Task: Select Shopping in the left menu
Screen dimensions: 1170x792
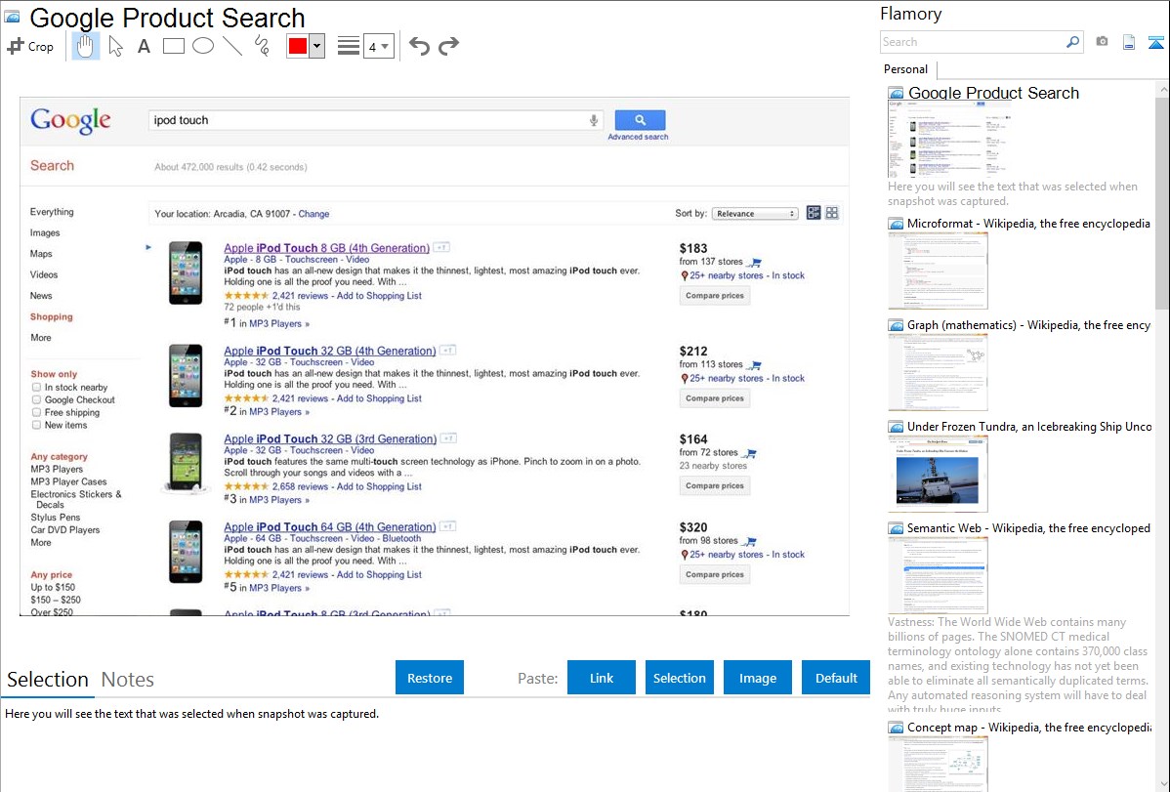Action: 52,316
